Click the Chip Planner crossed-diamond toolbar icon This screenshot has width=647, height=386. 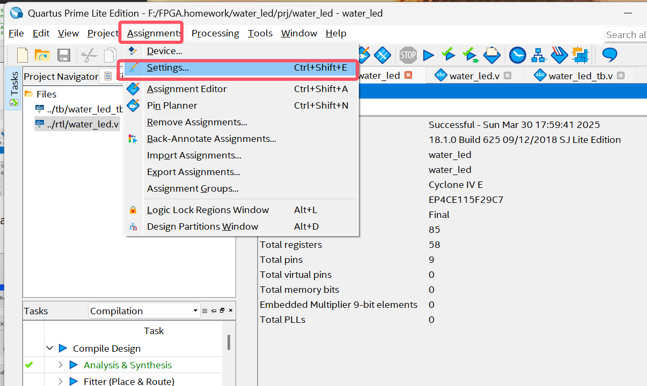[382, 55]
